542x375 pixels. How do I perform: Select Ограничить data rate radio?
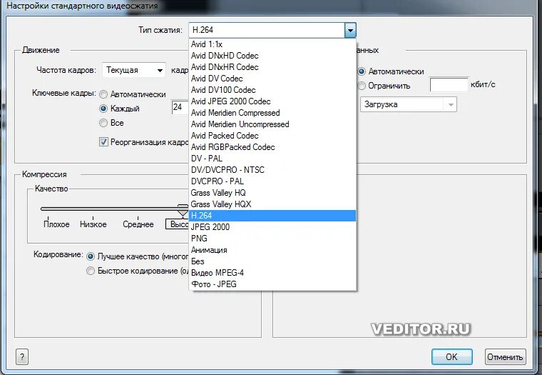click(362, 86)
